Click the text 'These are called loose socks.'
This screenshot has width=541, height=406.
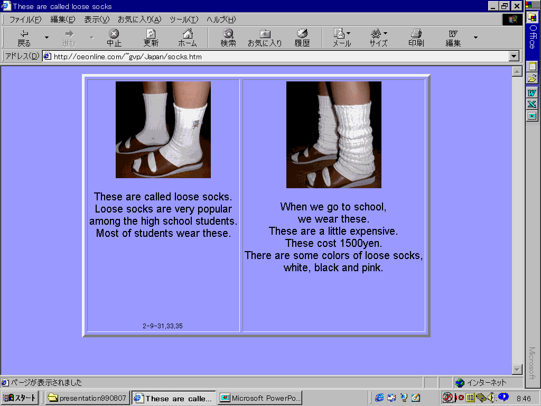163,197
